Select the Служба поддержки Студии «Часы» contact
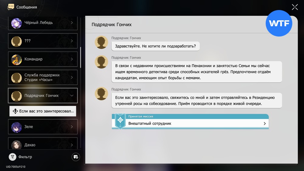Viewport: 304px width, 171px height. 43,78
